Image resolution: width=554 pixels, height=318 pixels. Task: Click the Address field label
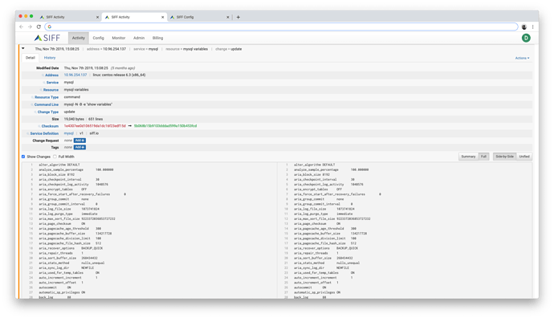pos(51,75)
